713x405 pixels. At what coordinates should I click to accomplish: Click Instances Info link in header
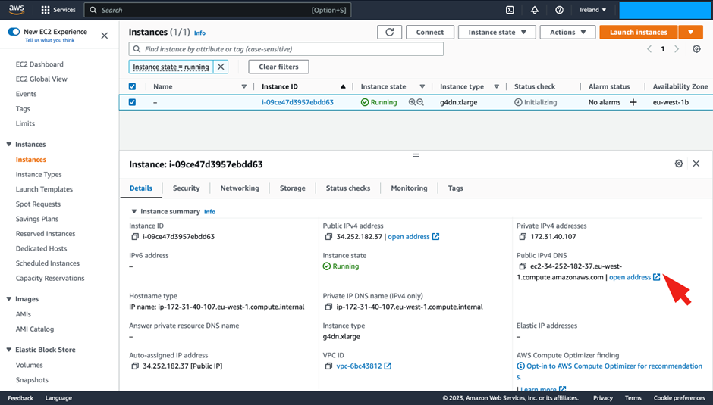pos(199,33)
